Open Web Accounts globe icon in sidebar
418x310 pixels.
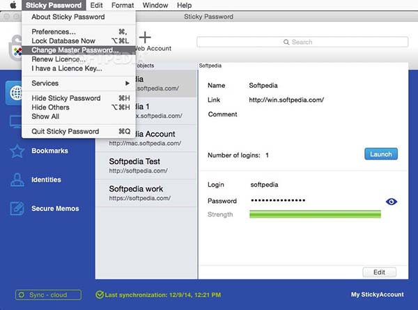pyautogui.click(x=15, y=93)
